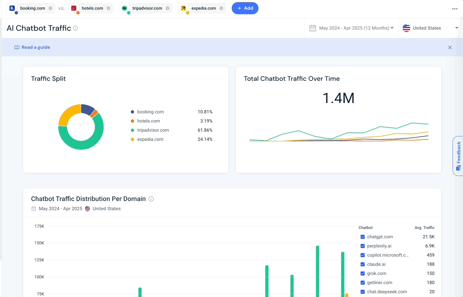Click the 10.81% booking share value
Viewport: 463px width, 297px height.
pyautogui.click(x=205, y=112)
